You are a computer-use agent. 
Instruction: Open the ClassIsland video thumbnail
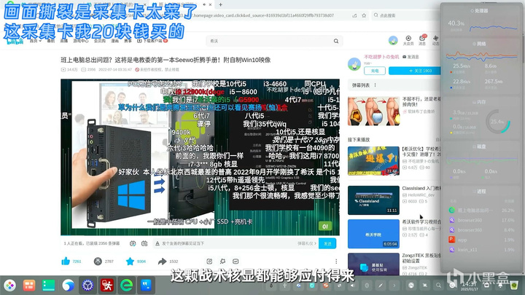[373, 200]
